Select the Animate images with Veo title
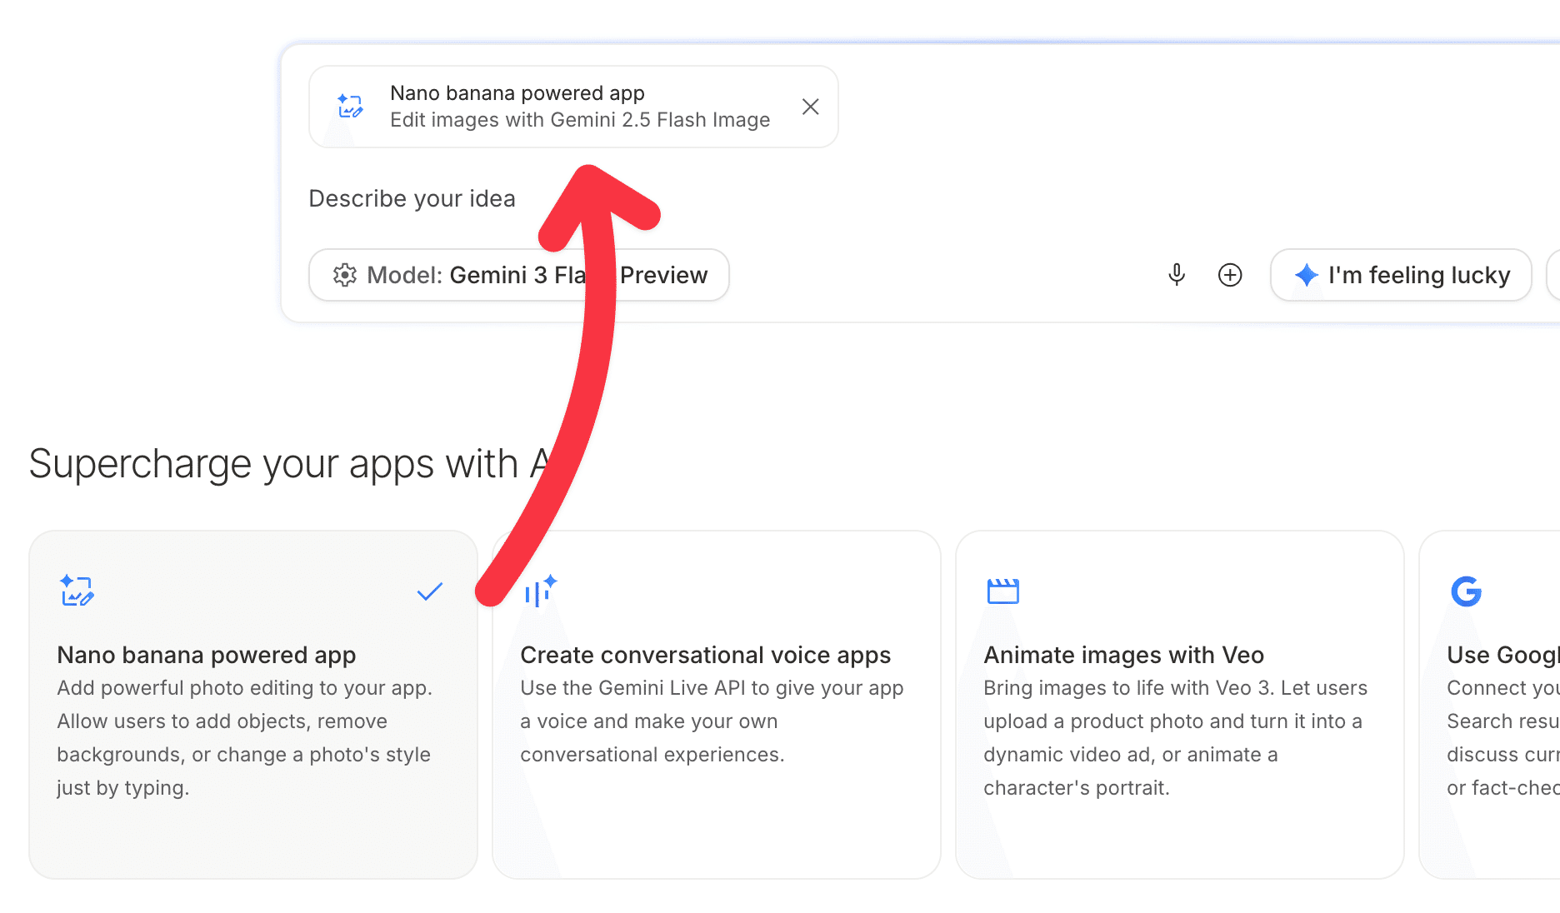Viewport: 1560px width, 913px height. [x=1123, y=655]
